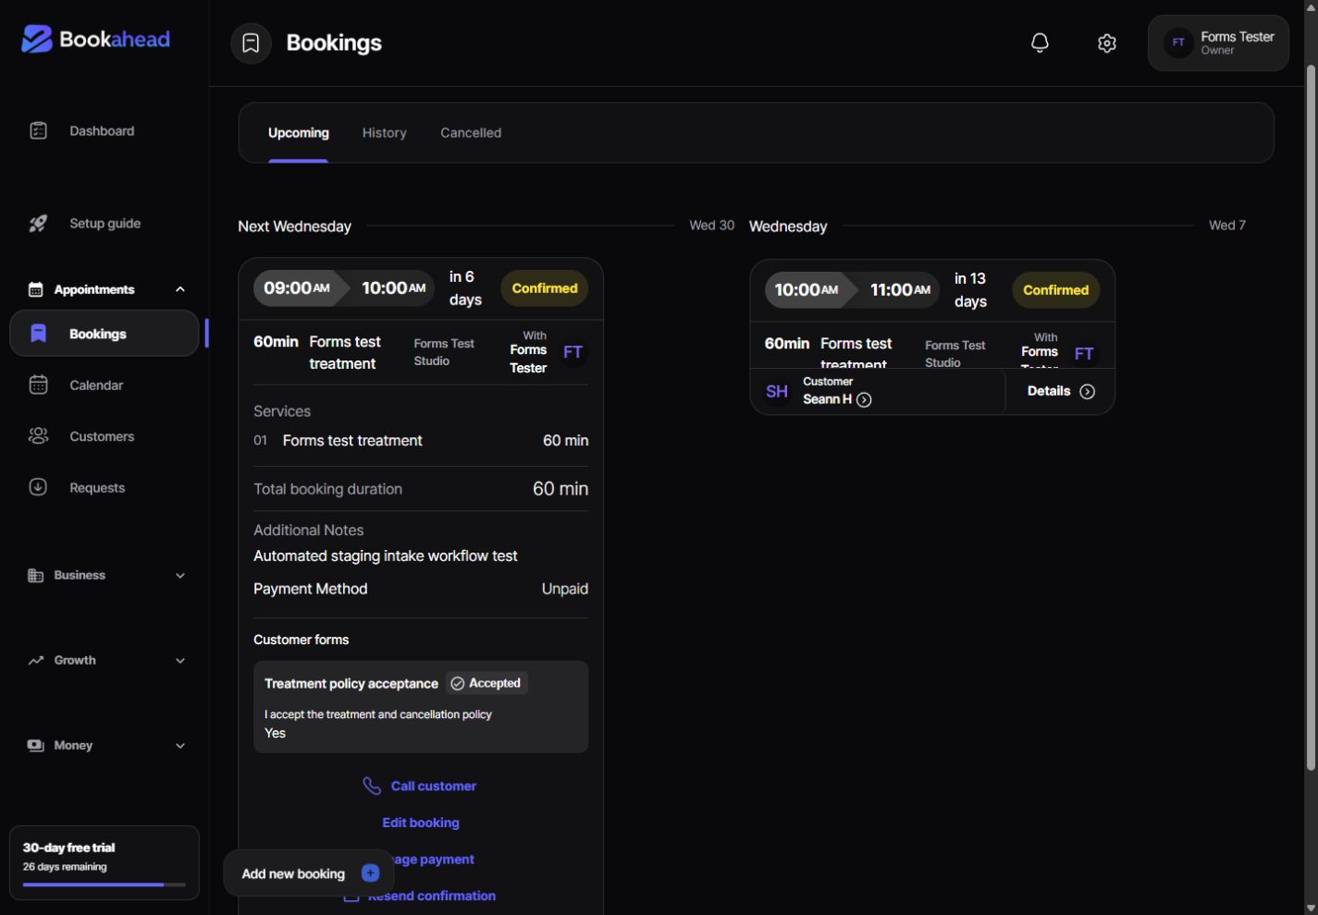Viewport: 1318px width, 915px height.
Task: Click SH customer avatar
Action: 777,391
